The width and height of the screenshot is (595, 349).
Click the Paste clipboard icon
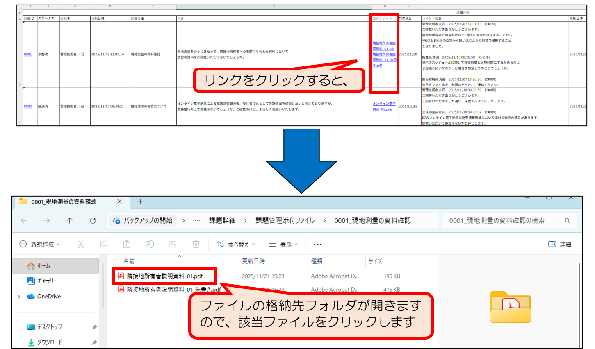click(x=127, y=244)
